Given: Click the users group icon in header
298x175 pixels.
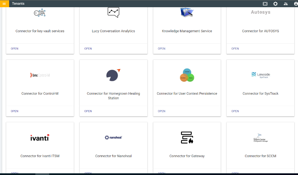Looking at the screenshot, I should pos(286,3).
